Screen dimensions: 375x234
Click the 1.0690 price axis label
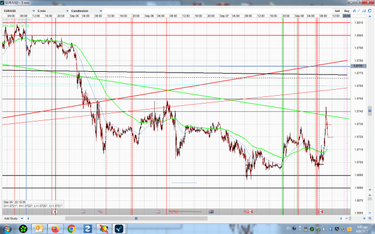(x=358, y=175)
